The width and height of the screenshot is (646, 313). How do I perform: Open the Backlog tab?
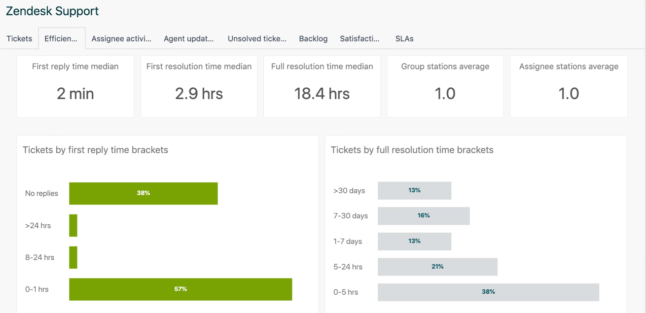(313, 38)
